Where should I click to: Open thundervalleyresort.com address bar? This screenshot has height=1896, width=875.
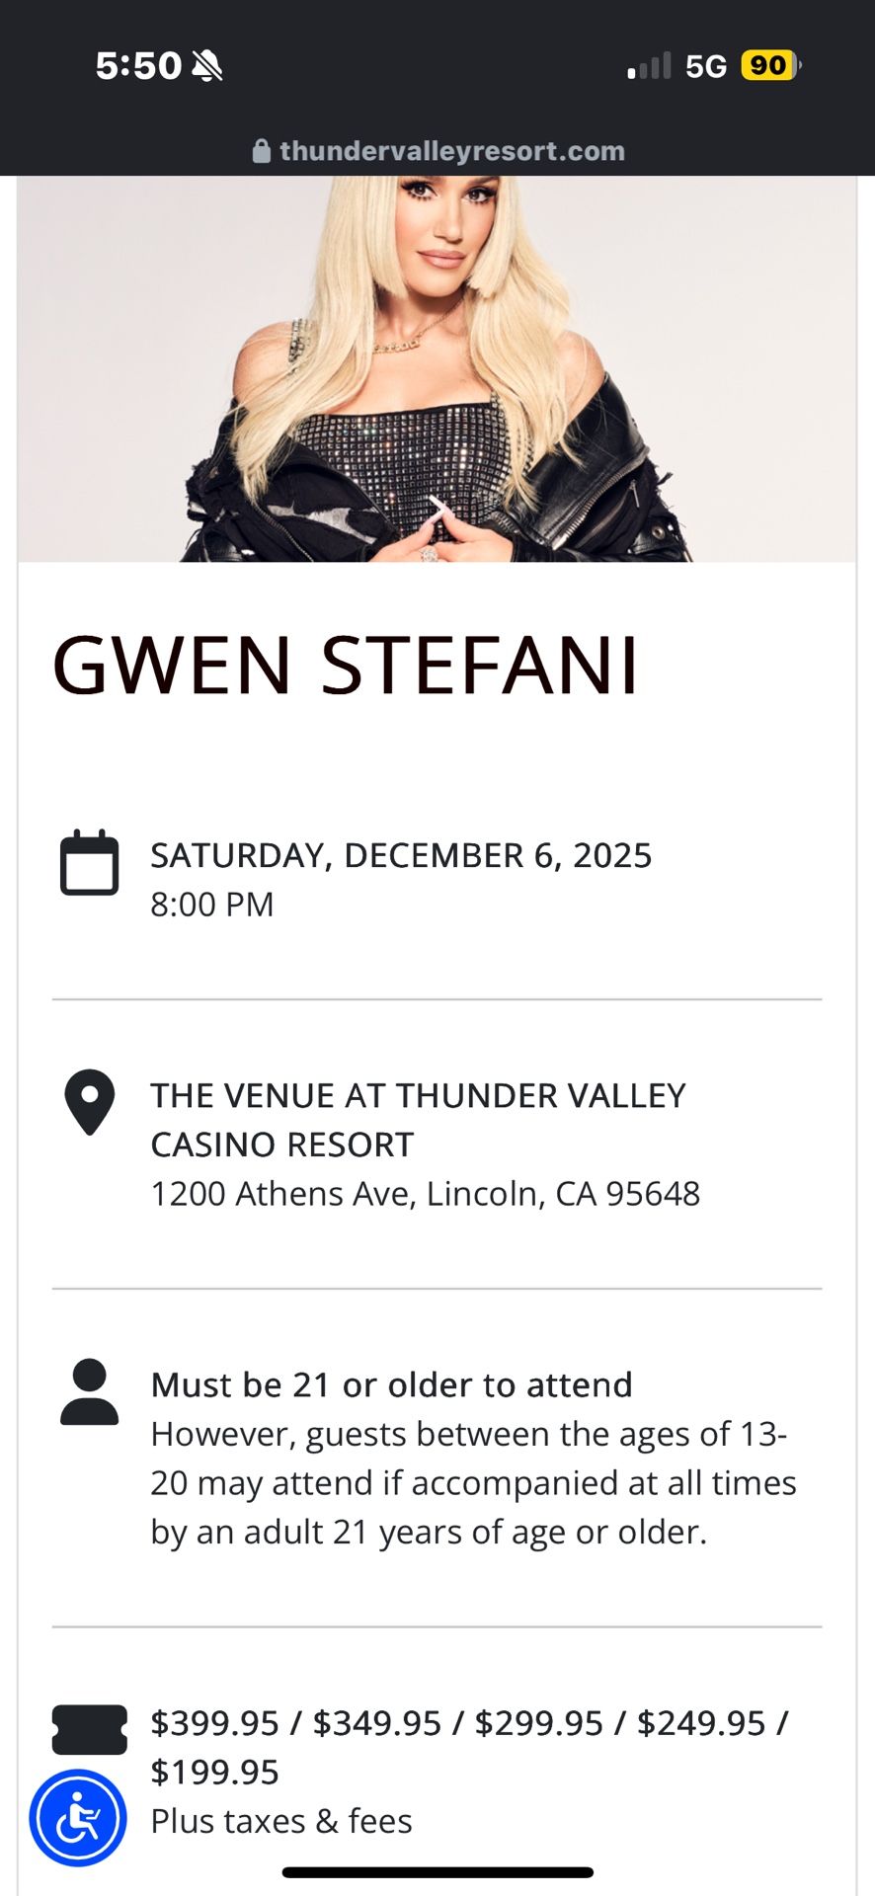[450, 151]
